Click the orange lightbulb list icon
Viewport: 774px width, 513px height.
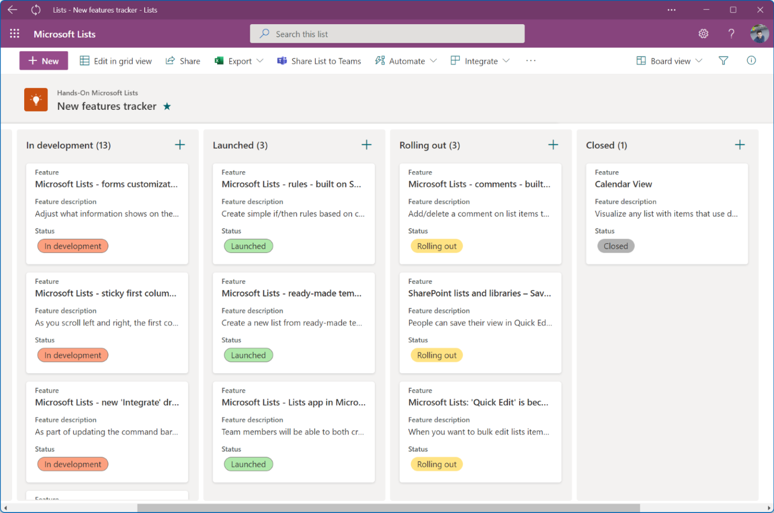(36, 100)
